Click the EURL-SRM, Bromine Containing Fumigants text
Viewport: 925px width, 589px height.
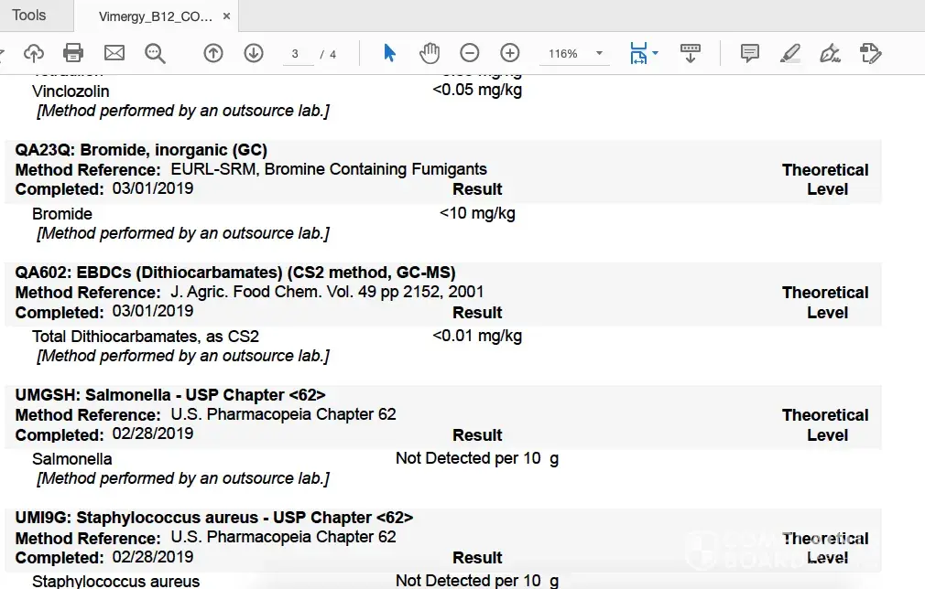click(x=329, y=169)
